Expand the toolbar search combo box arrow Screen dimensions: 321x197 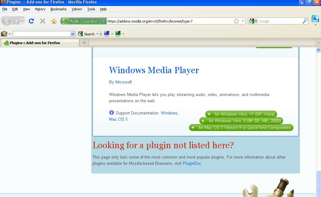tap(72, 34)
